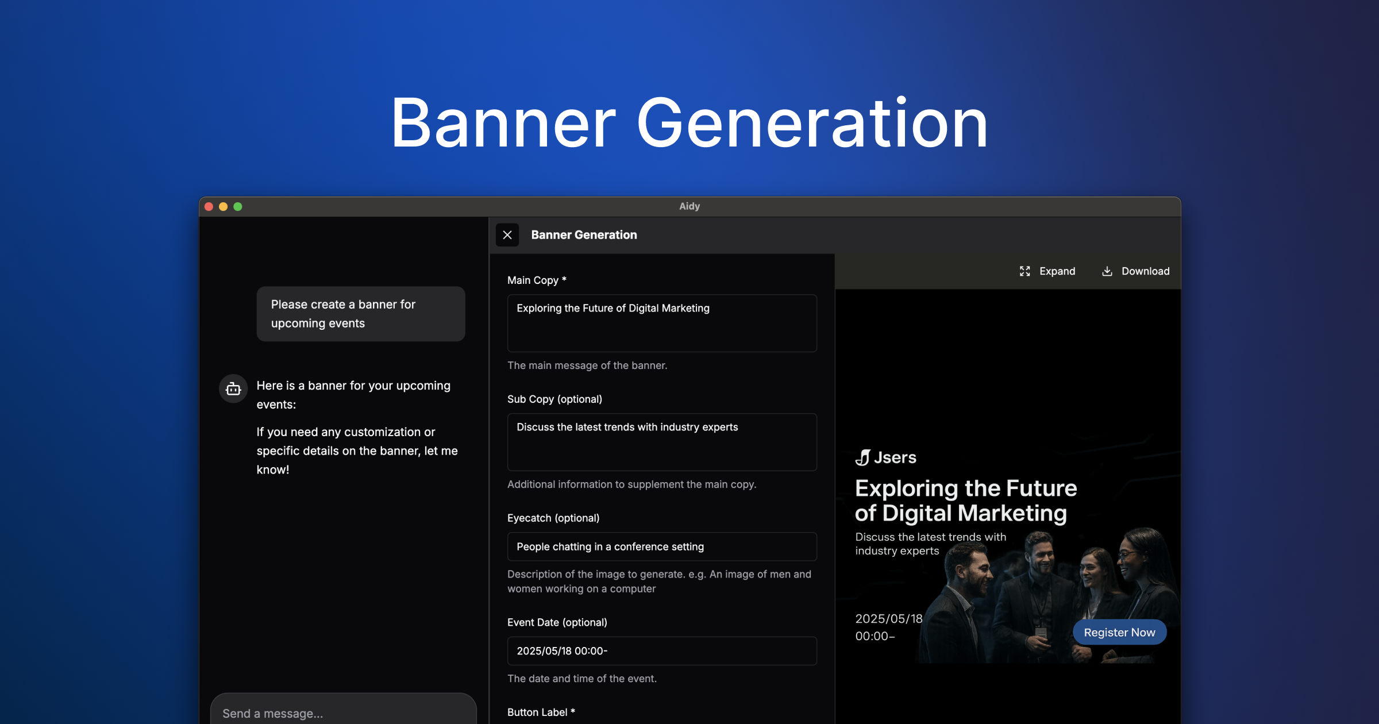The width and height of the screenshot is (1379, 724).
Task: Click the yellow minimize window dot
Action: point(224,207)
